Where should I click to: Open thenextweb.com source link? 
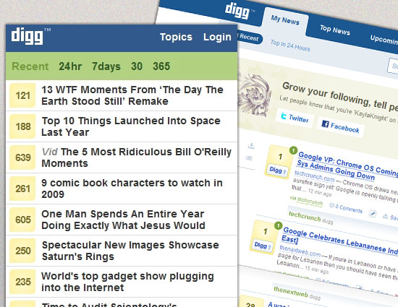[300, 251]
